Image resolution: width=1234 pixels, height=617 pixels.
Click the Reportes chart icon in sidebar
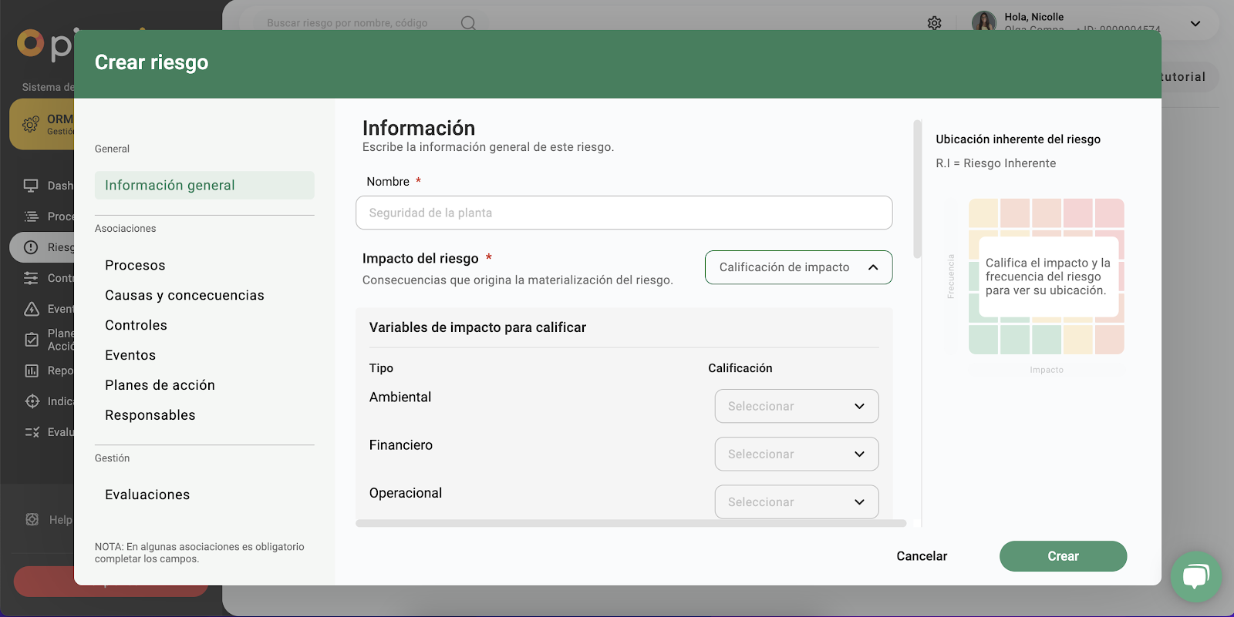(32, 371)
